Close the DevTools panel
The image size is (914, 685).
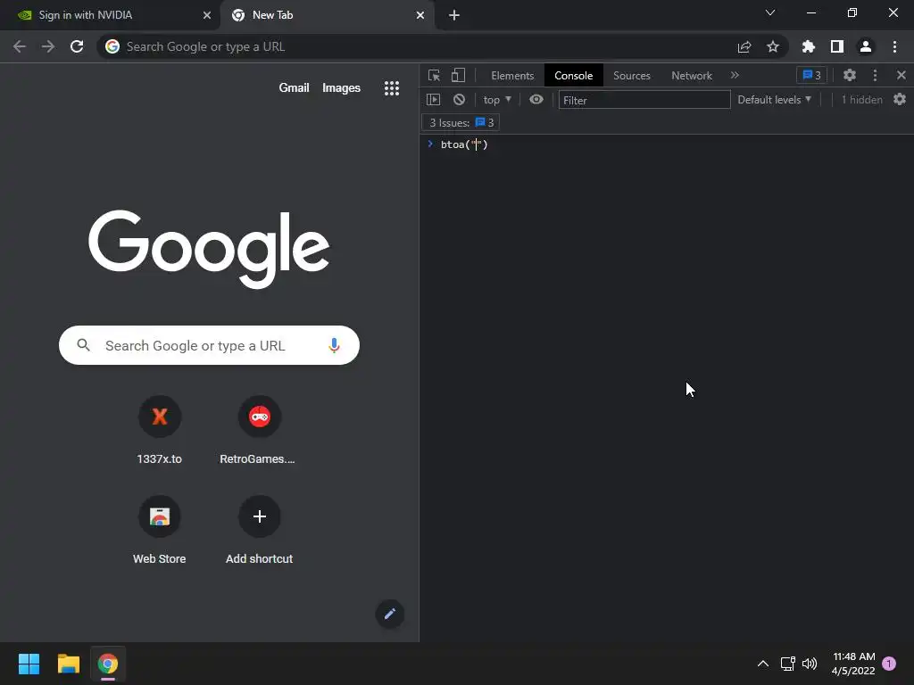click(902, 75)
